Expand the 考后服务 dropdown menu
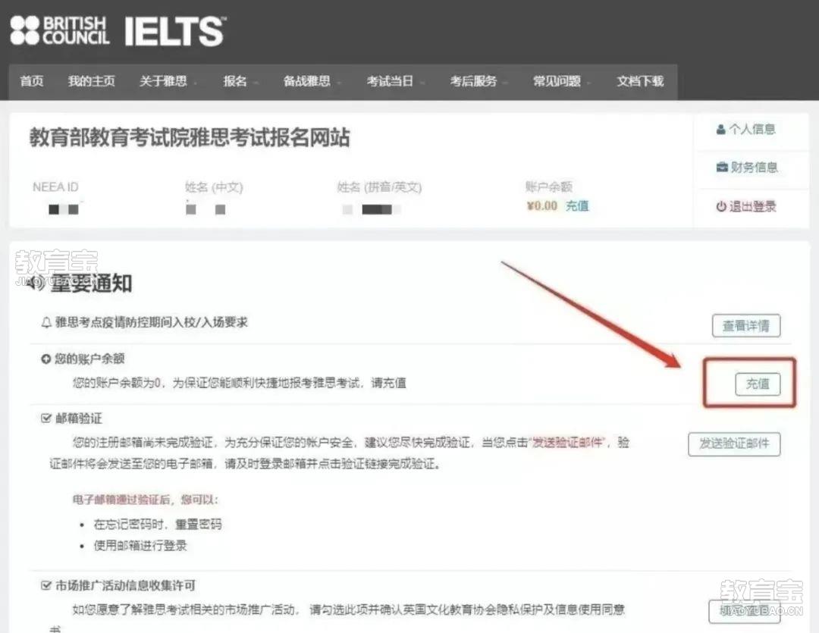This screenshot has height=633, width=819. [x=478, y=81]
